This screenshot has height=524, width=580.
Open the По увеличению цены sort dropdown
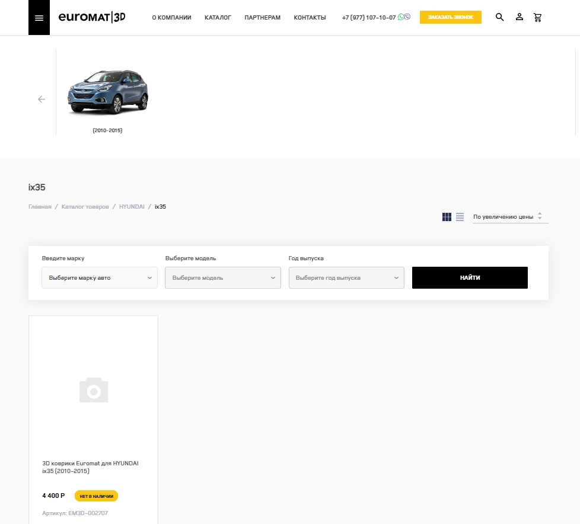click(x=510, y=217)
